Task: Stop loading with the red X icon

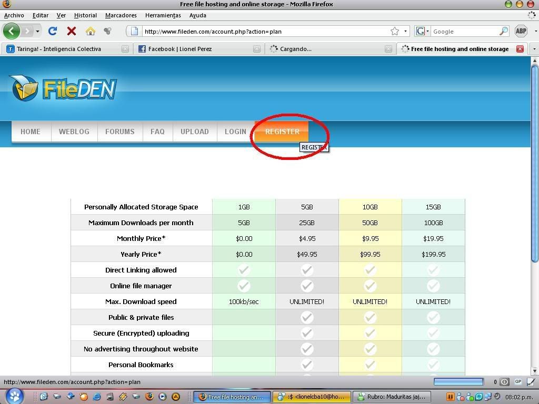Action: [72, 31]
